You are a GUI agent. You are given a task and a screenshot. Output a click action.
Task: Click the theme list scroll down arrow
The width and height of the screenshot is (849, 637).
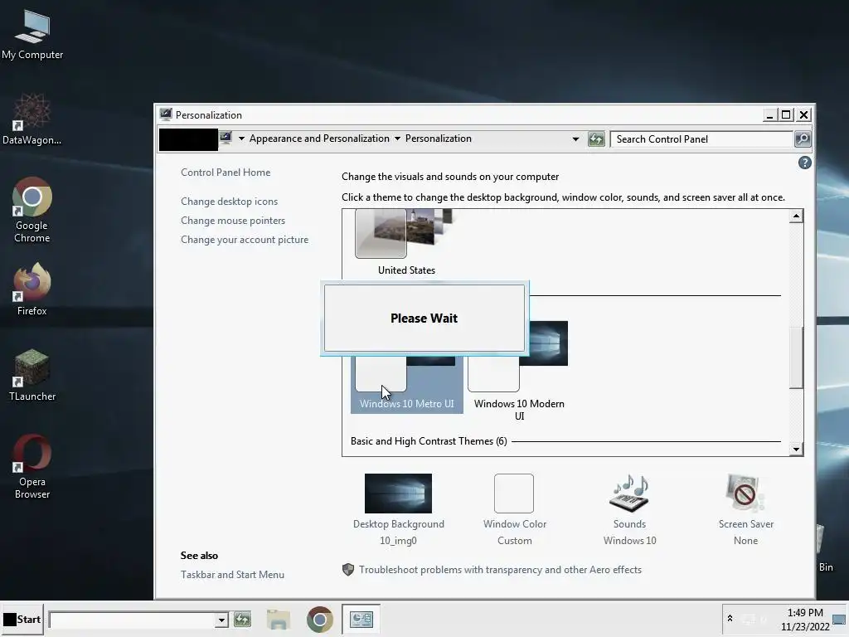click(x=796, y=449)
